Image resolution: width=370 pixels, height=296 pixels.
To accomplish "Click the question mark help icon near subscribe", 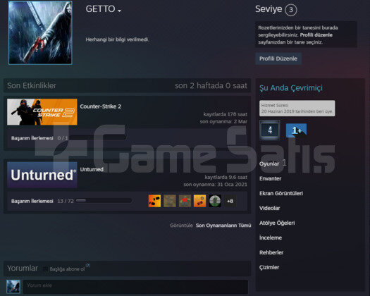I will pyautogui.click(x=87, y=265).
